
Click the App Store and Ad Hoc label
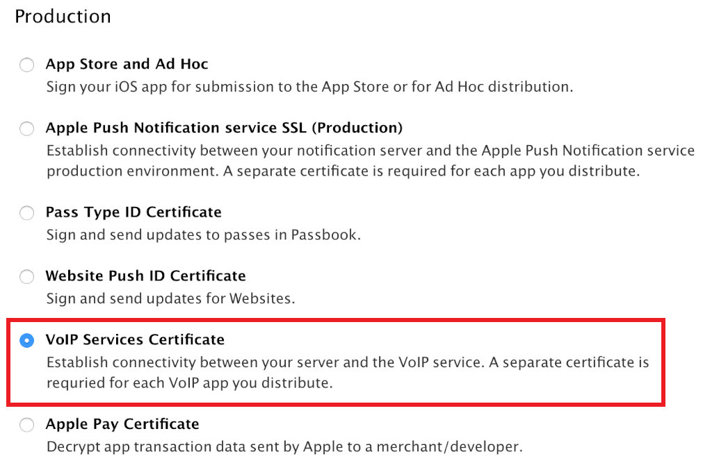127,64
